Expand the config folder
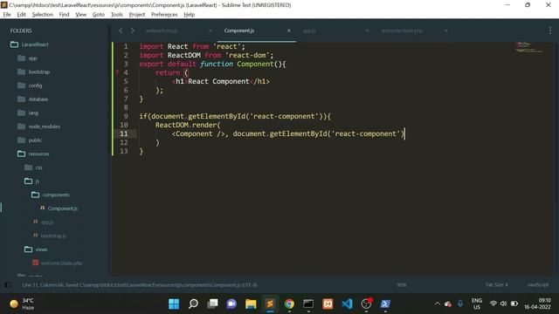 pos(30,85)
